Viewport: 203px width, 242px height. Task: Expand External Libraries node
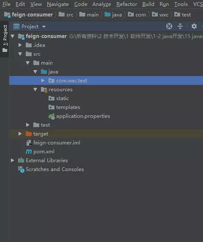pos(13,160)
